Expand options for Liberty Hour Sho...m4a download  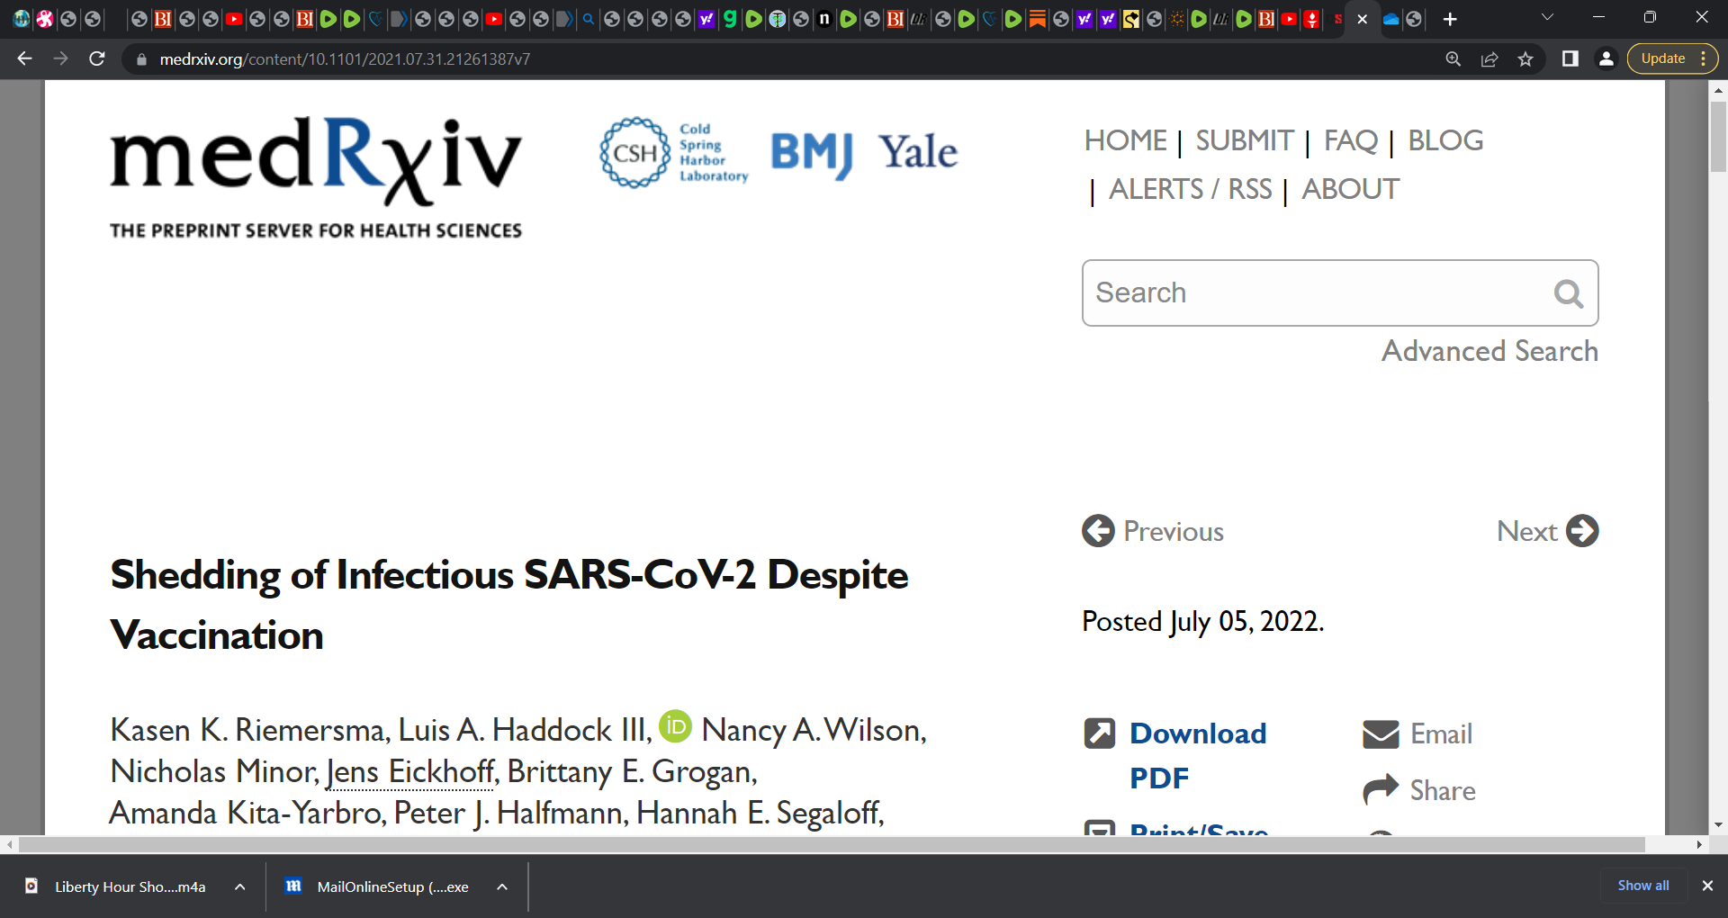pos(240,886)
